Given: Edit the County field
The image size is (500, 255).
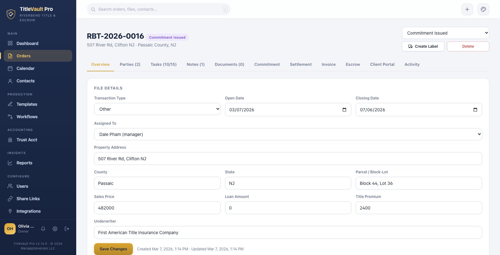Looking at the screenshot, I should pos(157,183).
